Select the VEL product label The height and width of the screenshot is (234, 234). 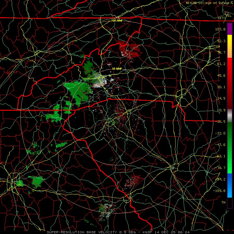click(x=229, y=16)
